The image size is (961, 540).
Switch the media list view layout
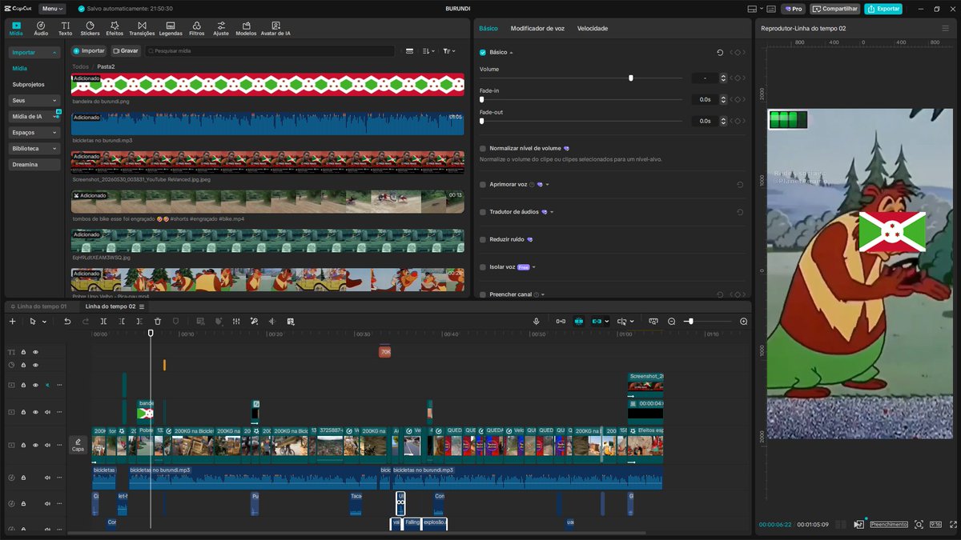409,50
